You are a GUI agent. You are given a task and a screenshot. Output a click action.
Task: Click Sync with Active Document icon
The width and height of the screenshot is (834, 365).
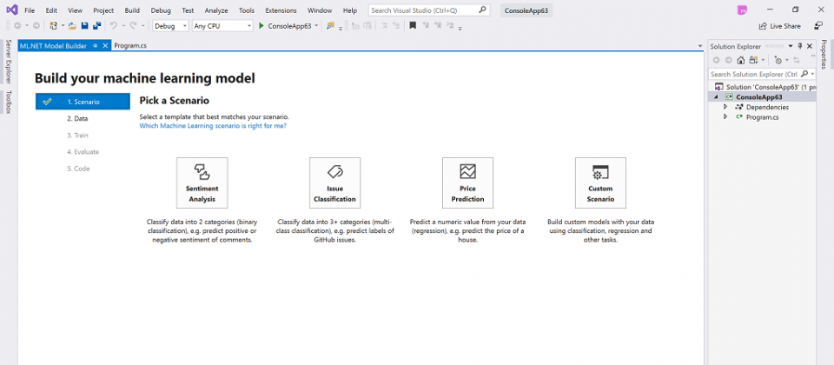[797, 60]
